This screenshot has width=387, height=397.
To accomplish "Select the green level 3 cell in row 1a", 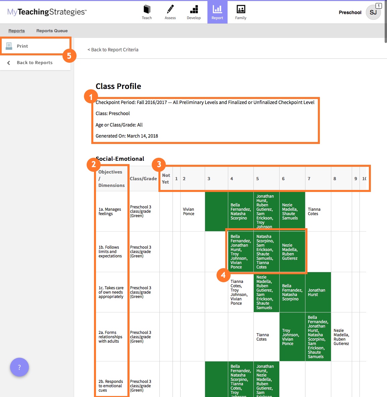I will pyautogui.click(x=216, y=211).
